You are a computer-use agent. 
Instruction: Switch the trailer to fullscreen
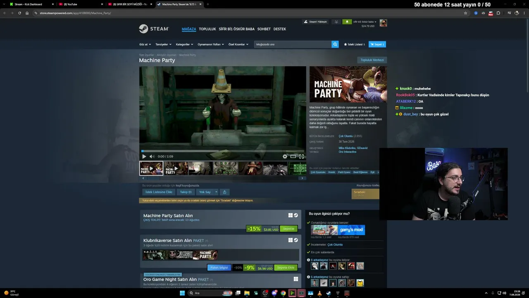(301, 156)
